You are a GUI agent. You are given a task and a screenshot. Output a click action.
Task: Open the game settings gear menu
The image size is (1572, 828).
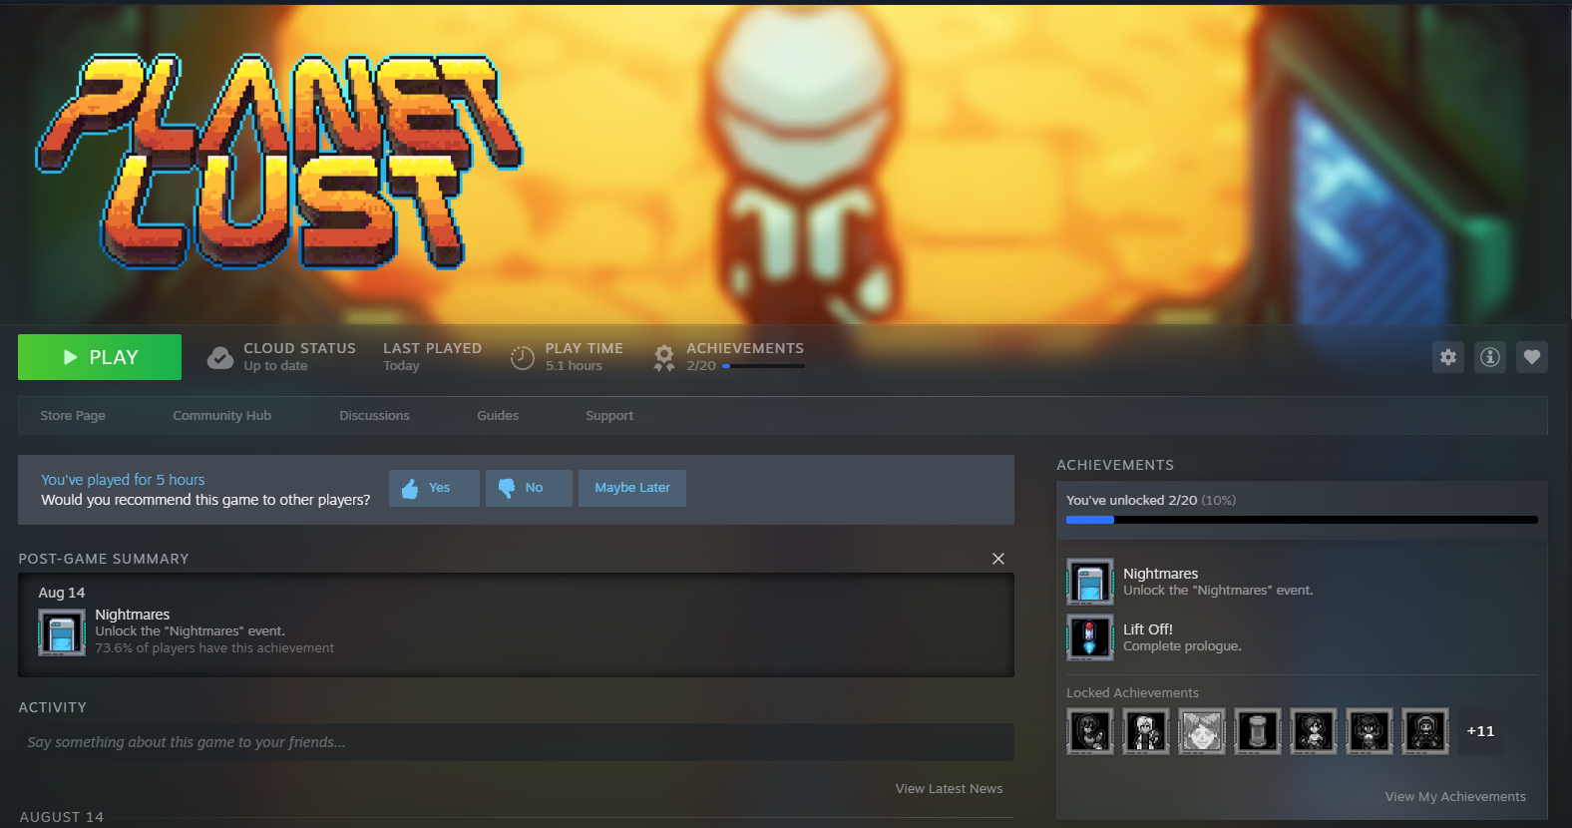(1448, 357)
